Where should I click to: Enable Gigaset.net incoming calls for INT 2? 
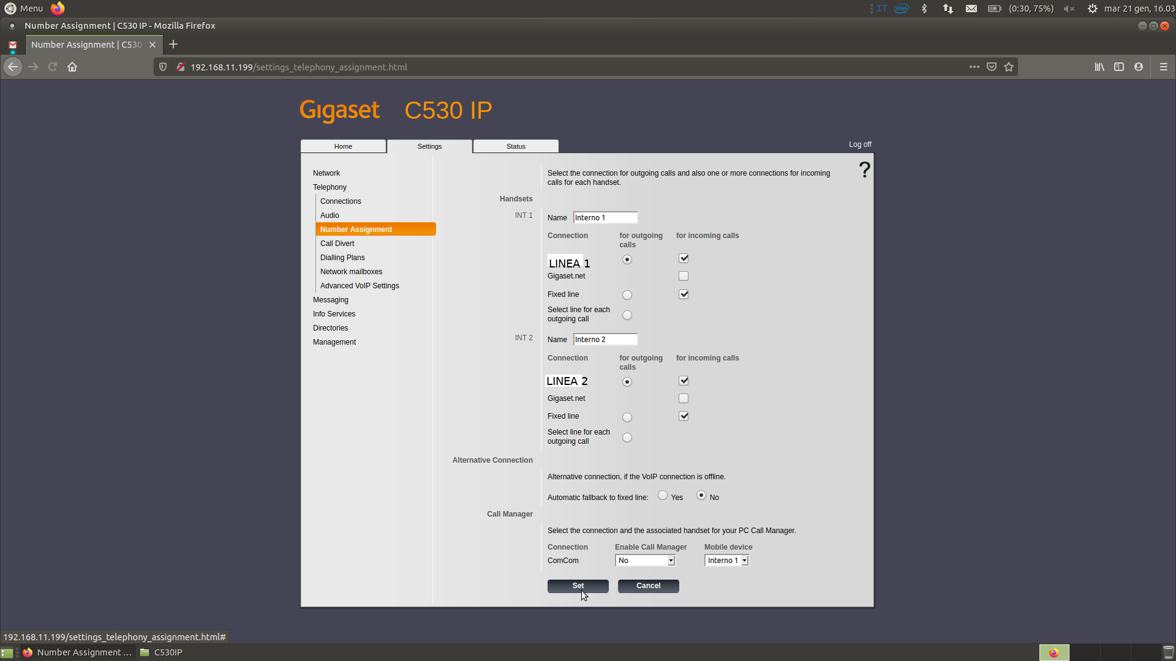684,398
